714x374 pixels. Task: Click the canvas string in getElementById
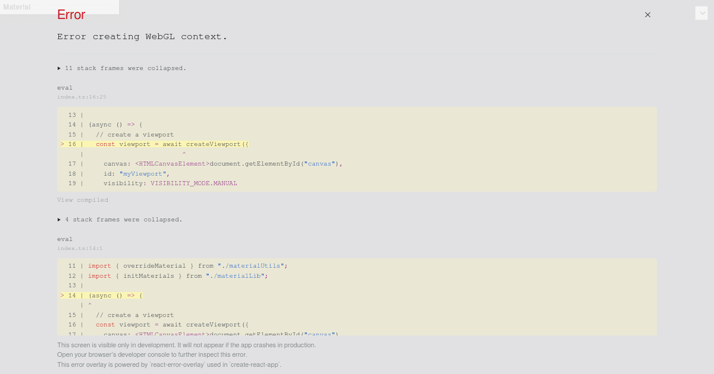click(318, 163)
